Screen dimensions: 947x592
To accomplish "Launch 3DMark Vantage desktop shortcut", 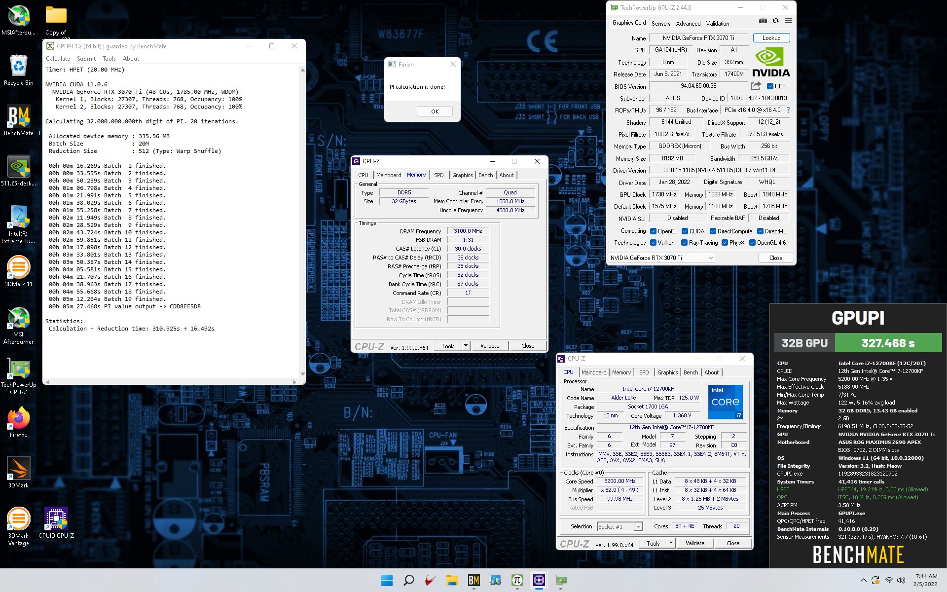I will (x=19, y=526).
